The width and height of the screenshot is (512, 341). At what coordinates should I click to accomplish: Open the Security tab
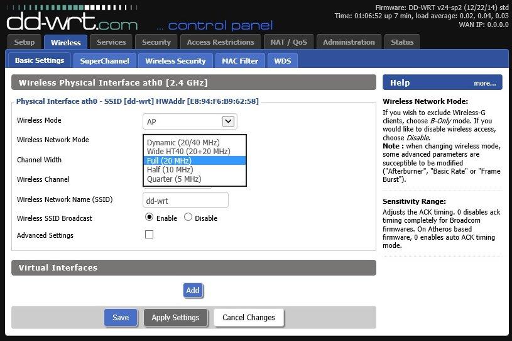click(x=156, y=42)
